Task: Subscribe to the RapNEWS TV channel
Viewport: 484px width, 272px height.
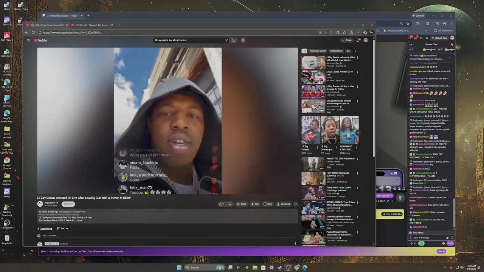Action: pos(68,204)
